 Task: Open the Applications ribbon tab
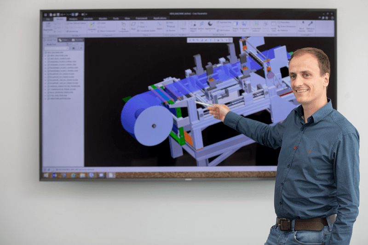click(160, 18)
